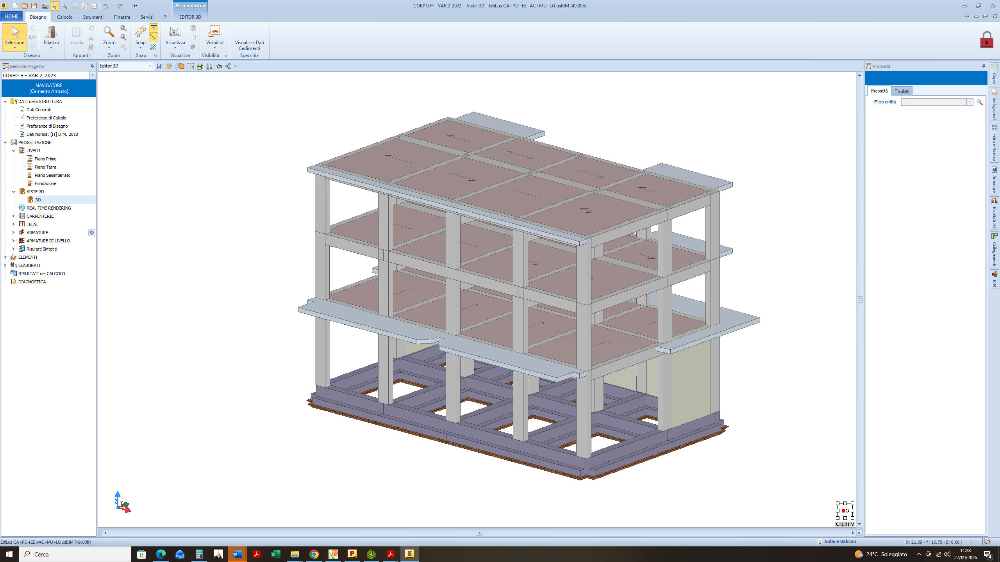The image size is (1000, 562).
Task: Select Piano Terra in the tree
Action: (45, 167)
